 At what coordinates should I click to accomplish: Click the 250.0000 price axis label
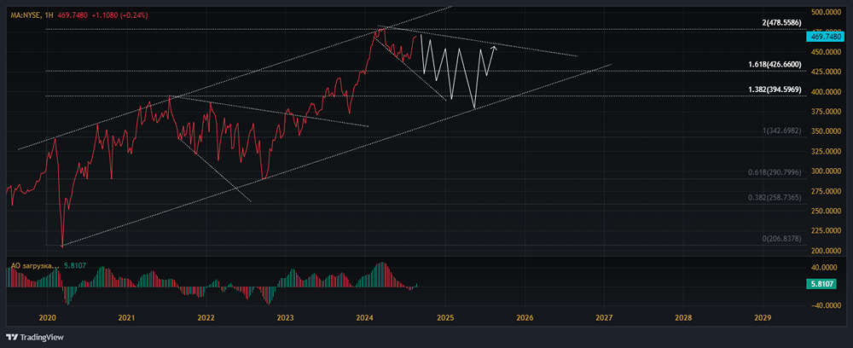tap(825, 211)
